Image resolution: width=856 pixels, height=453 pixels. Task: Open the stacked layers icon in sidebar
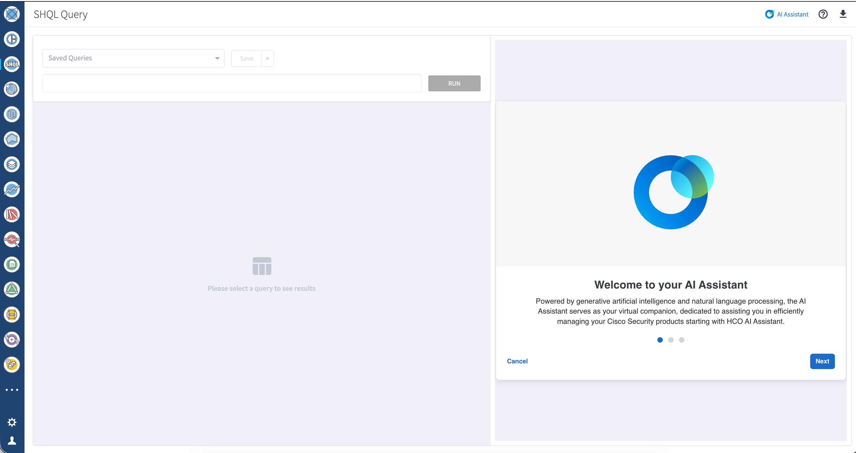pos(12,164)
